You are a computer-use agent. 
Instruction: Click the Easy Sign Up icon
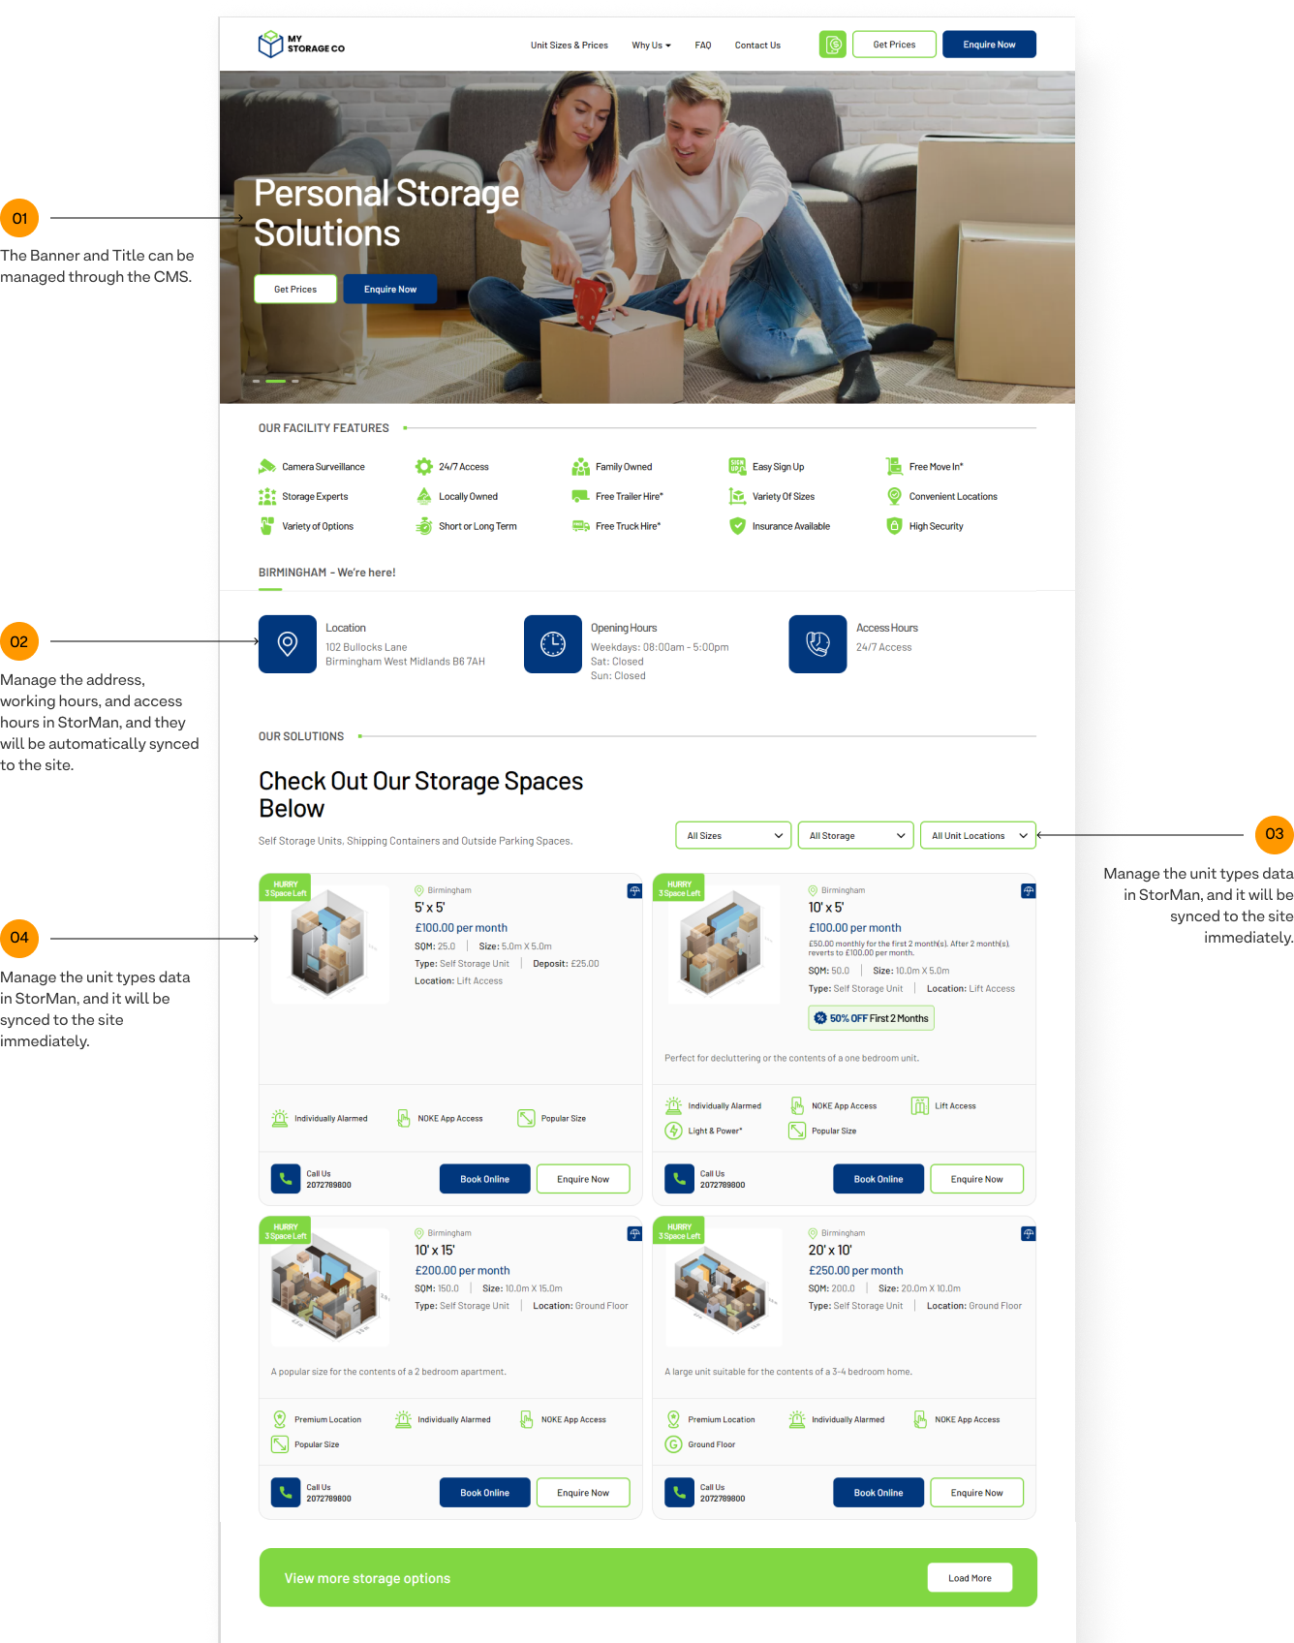(x=737, y=466)
